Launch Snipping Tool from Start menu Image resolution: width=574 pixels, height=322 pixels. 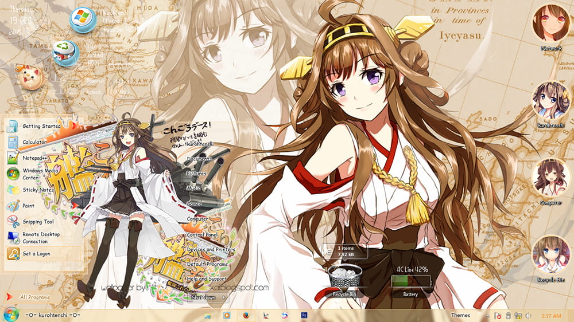click(x=38, y=222)
